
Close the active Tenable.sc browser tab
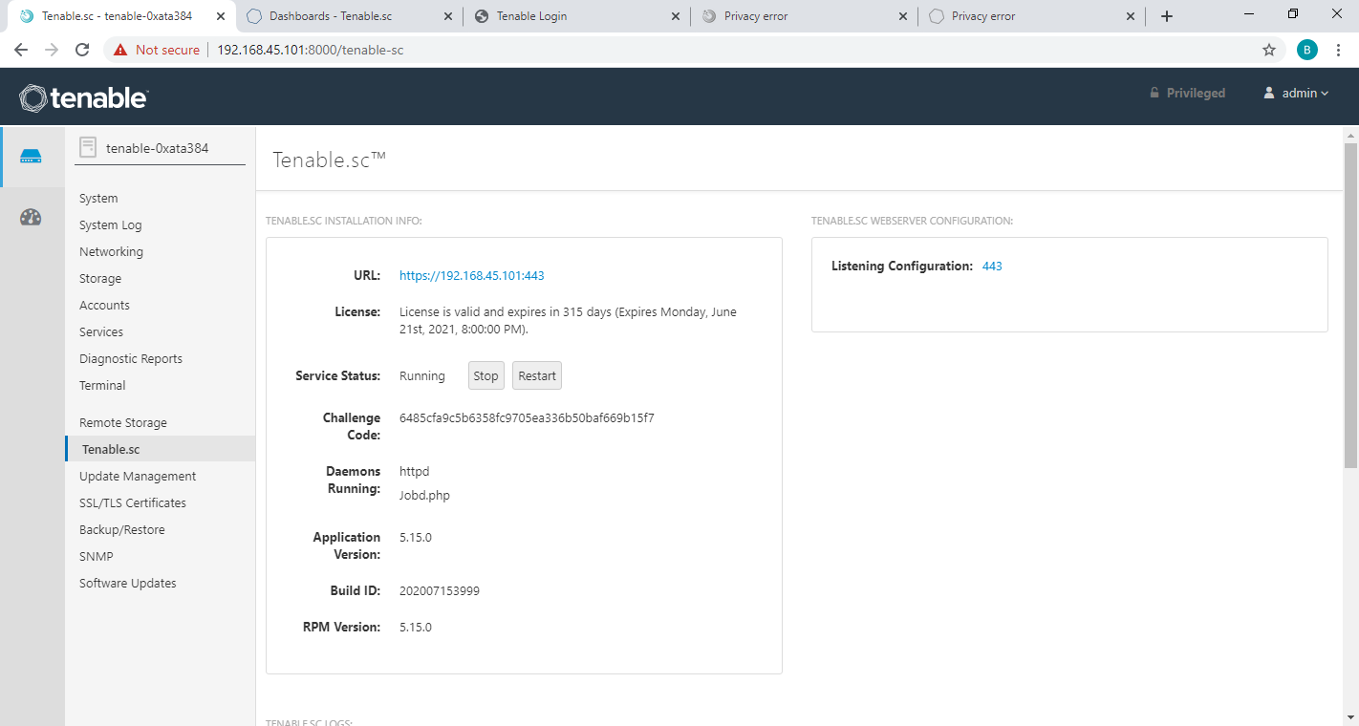pos(221,16)
